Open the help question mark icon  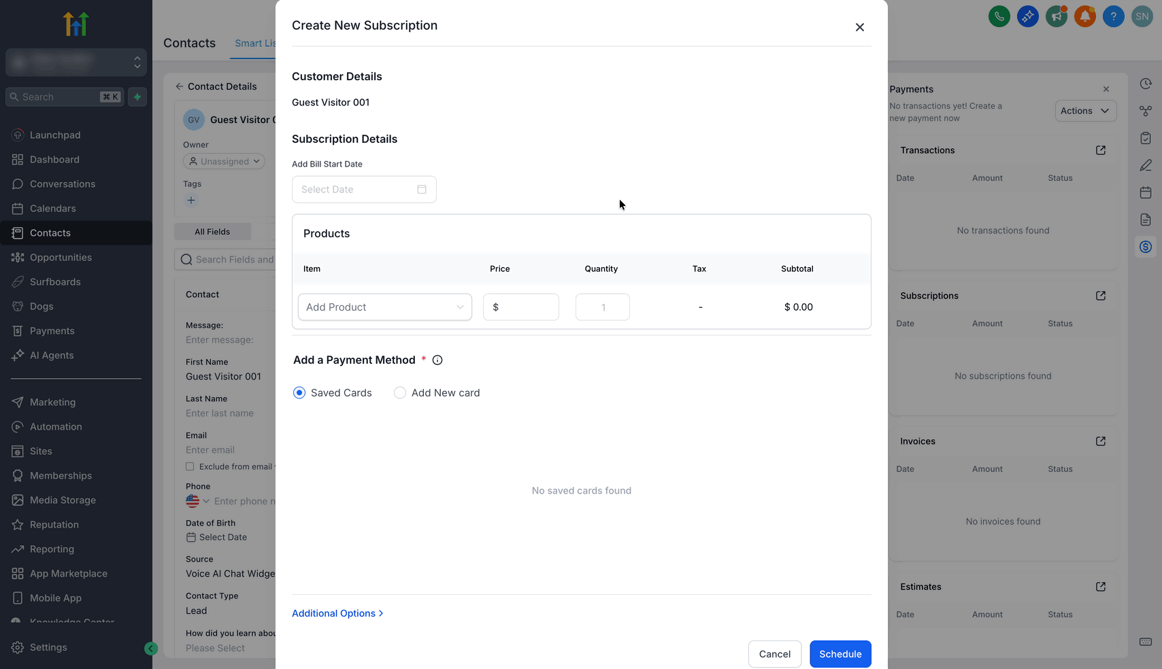(1113, 16)
